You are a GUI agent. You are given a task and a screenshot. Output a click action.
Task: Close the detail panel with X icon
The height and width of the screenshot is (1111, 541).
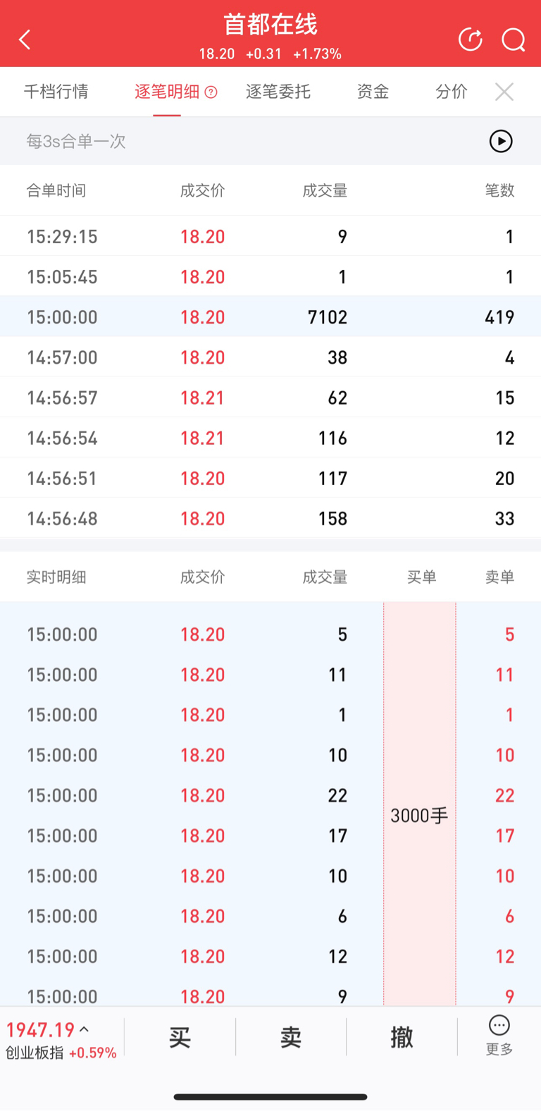504,92
